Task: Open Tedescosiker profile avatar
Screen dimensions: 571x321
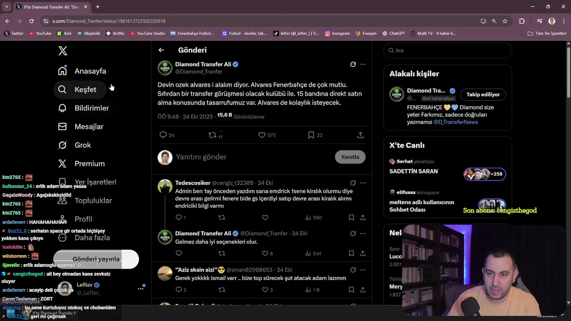Action: click(x=165, y=186)
